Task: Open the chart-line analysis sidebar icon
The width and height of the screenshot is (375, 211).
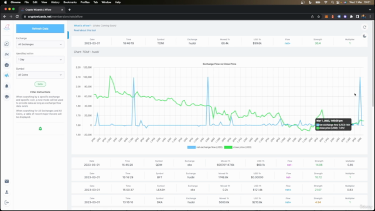Action: point(6,55)
